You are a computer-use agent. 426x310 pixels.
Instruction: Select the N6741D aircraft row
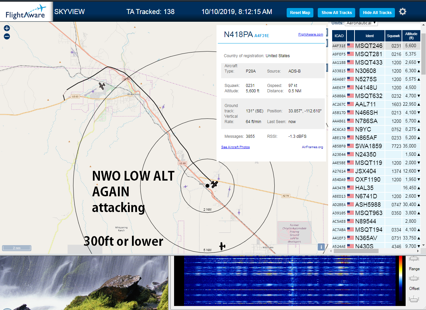point(376,196)
